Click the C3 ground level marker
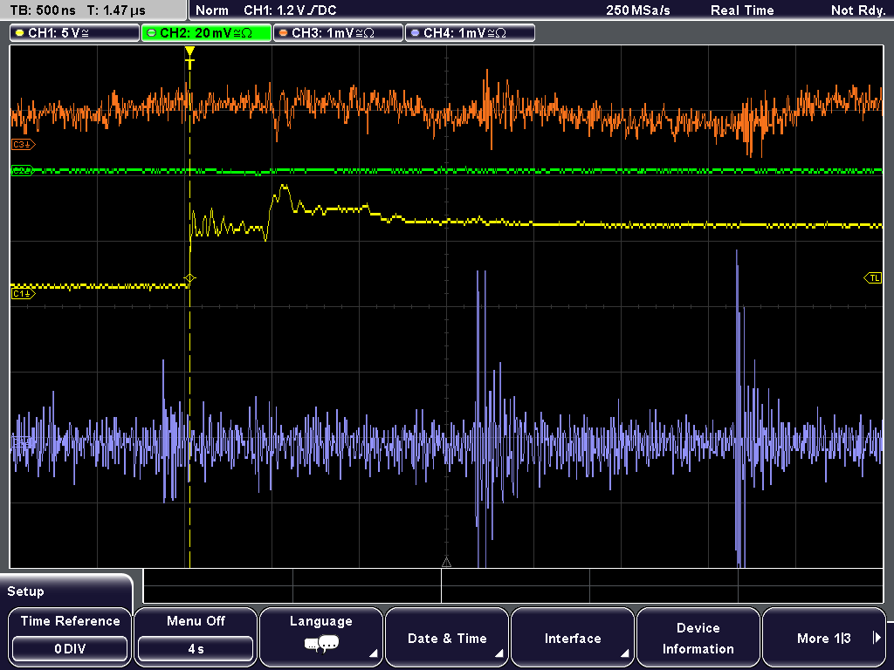This screenshot has width=894, height=670. [x=23, y=145]
